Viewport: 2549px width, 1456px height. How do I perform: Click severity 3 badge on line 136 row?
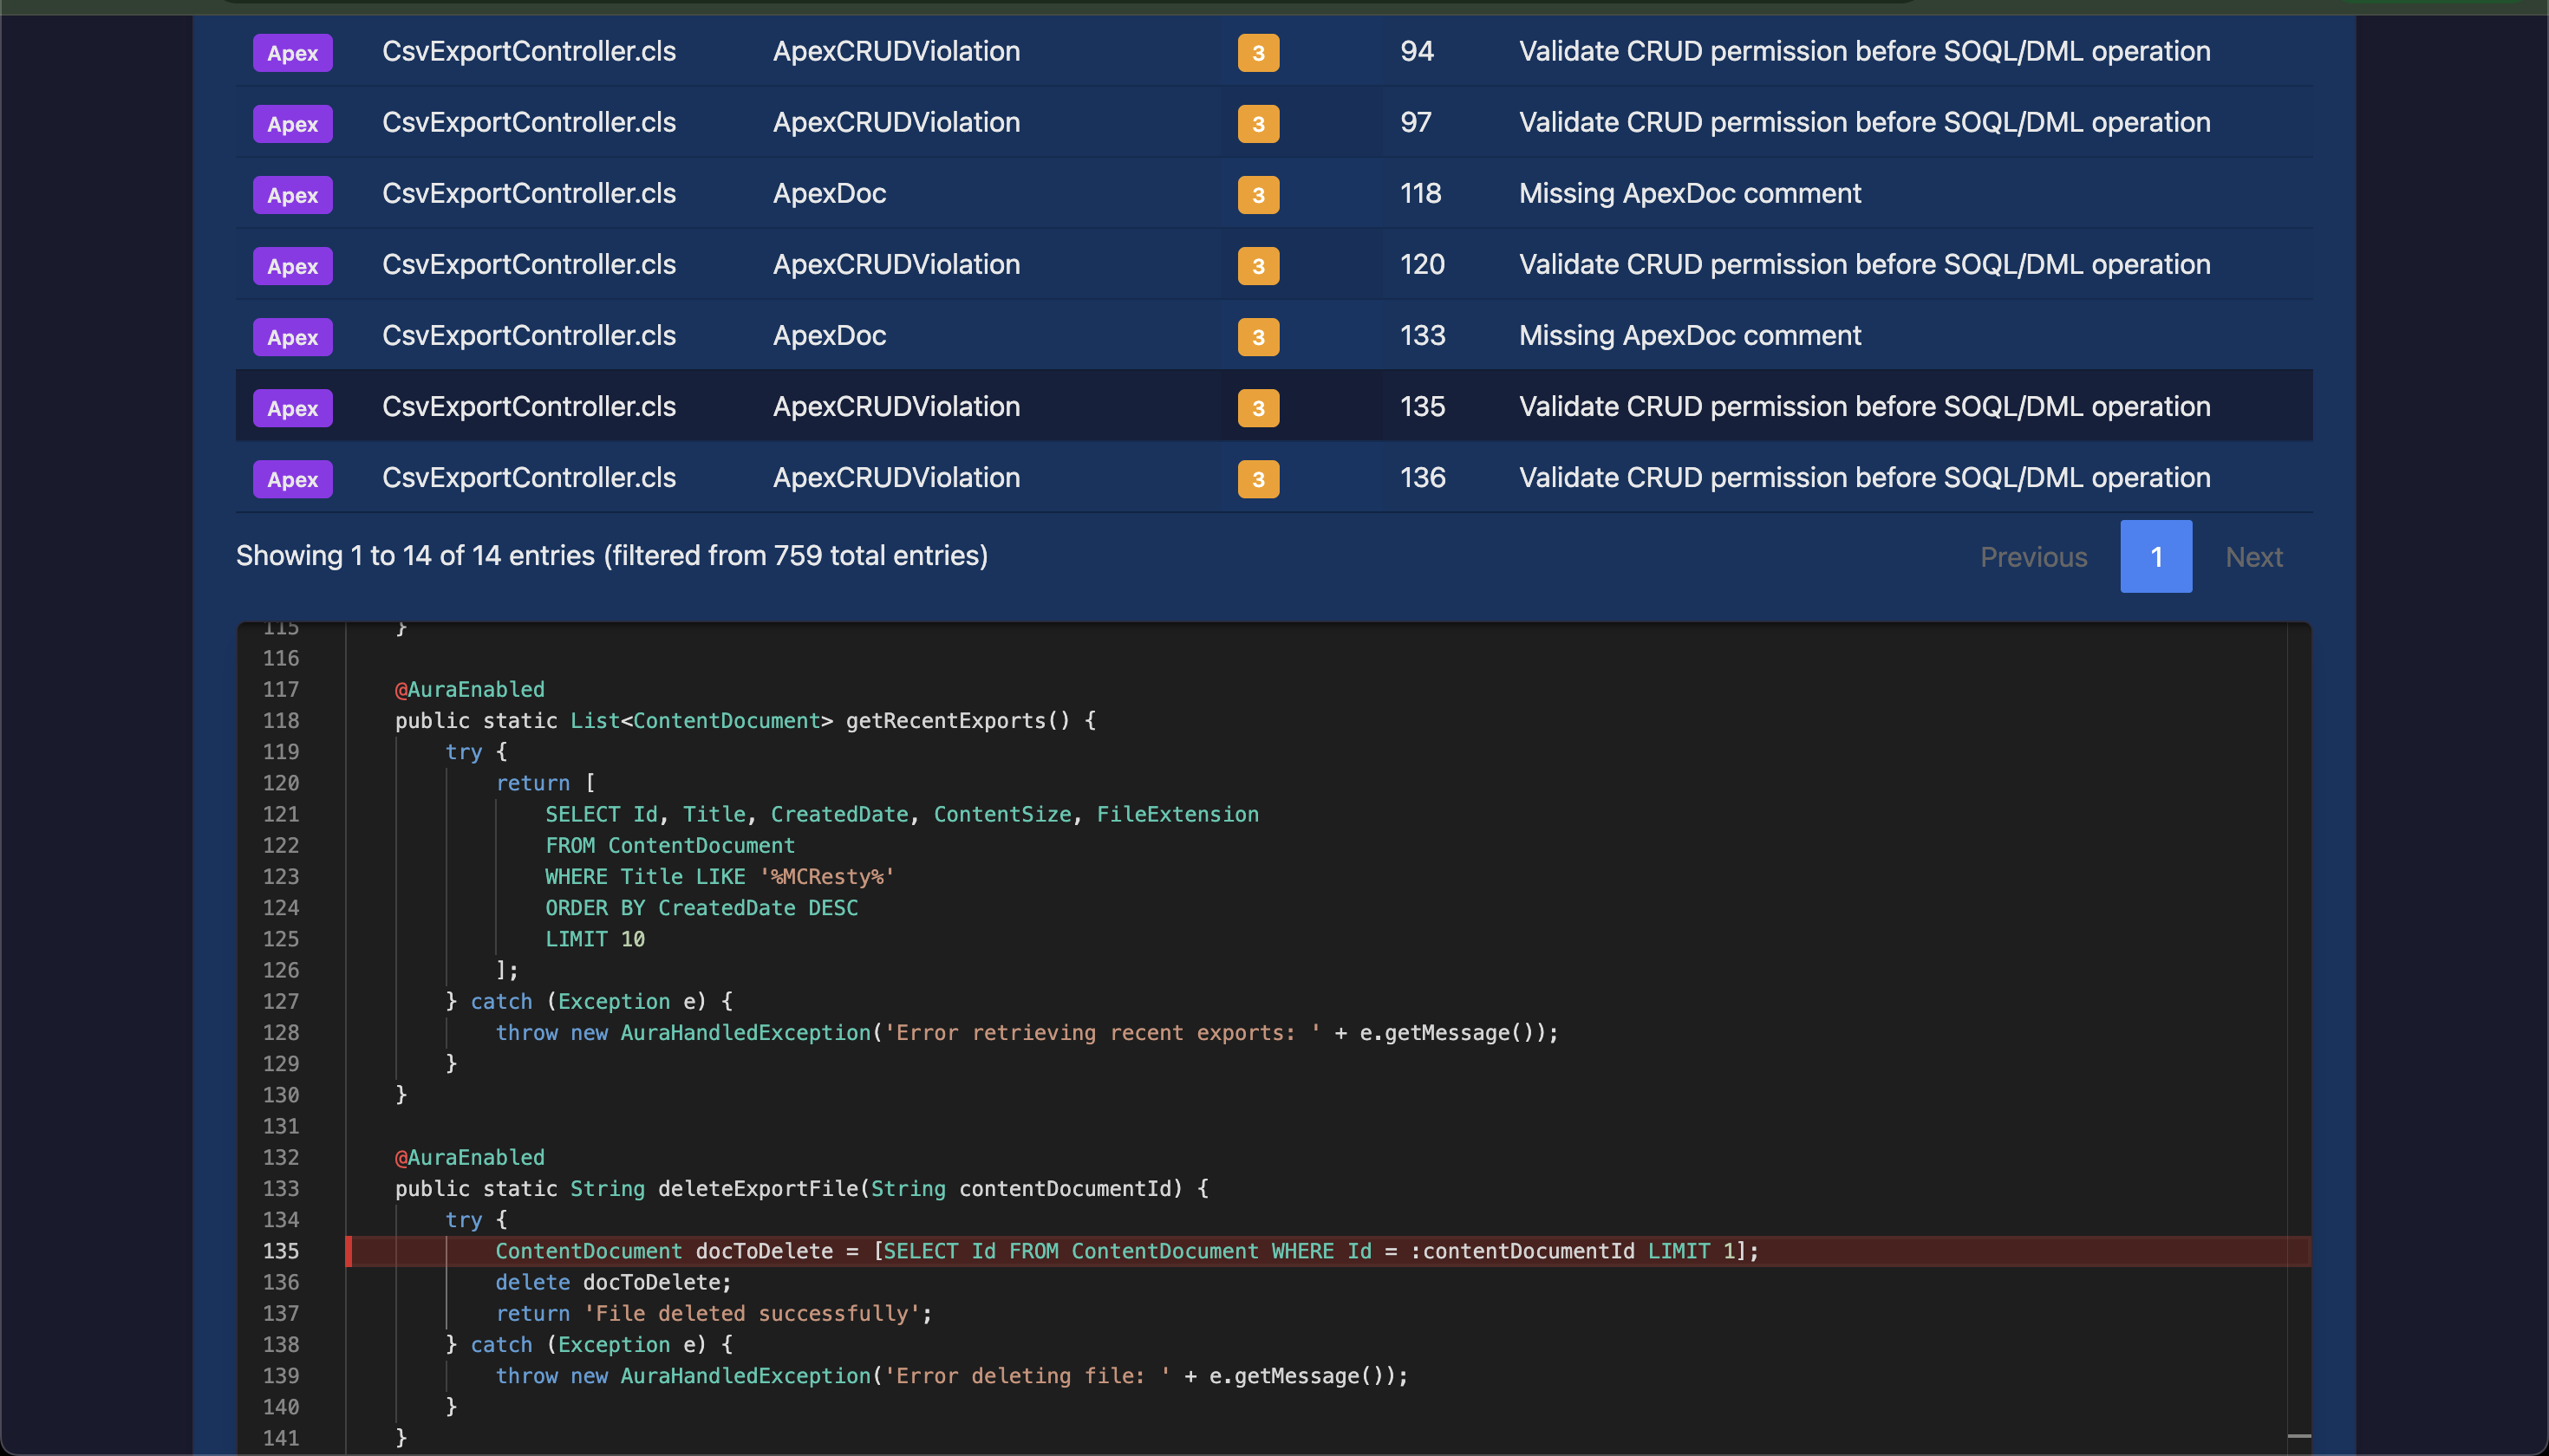coord(1257,479)
